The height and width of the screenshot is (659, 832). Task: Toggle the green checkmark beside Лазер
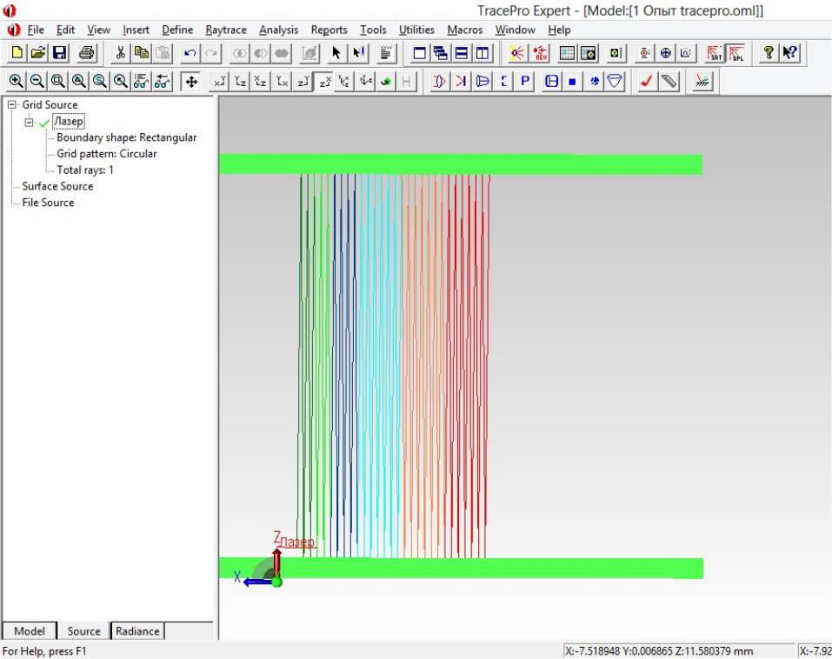pos(44,122)
